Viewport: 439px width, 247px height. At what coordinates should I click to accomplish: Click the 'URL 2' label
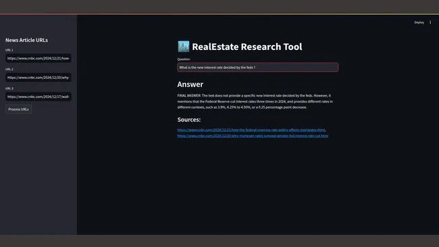coord(9,69)
